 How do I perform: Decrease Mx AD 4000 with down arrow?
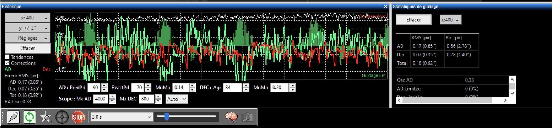(112, 101)
